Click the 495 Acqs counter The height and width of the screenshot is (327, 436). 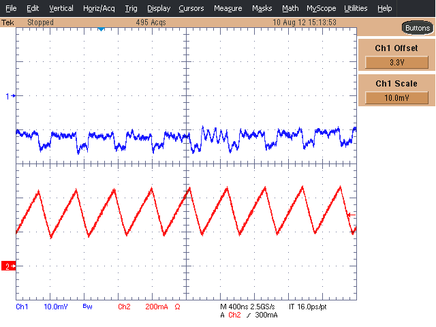(x=151, y=22)
